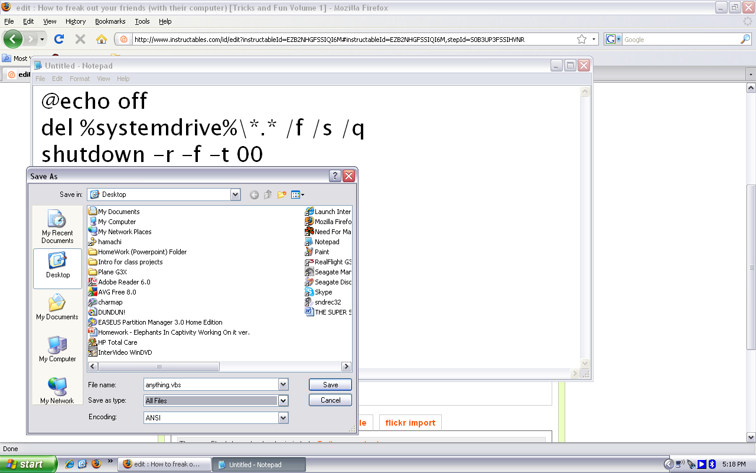Screen dimensions: 756x473
Task: Open My Recent Documents in places bar
Action: [57, 226]
